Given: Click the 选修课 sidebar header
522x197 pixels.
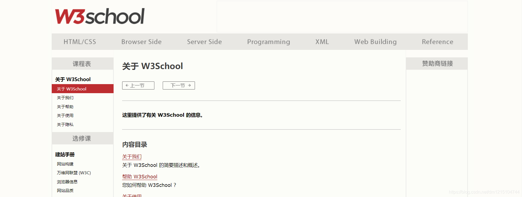Looking at the screenshot, I should click(83, 138).
